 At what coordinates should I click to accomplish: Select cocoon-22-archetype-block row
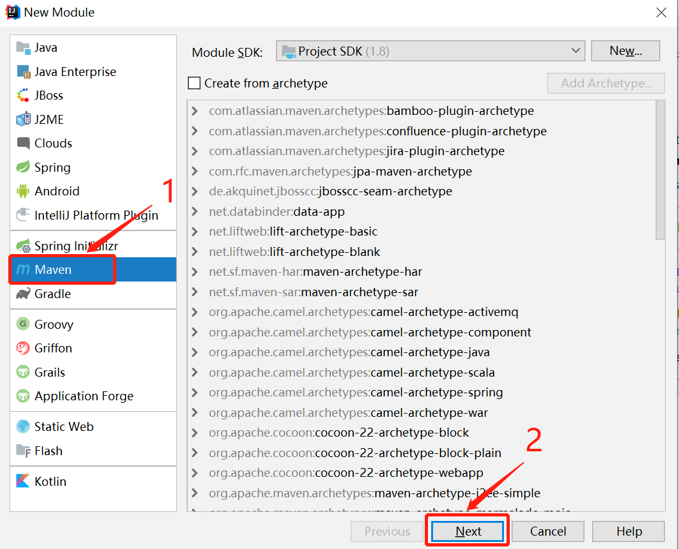click(422, 433)
